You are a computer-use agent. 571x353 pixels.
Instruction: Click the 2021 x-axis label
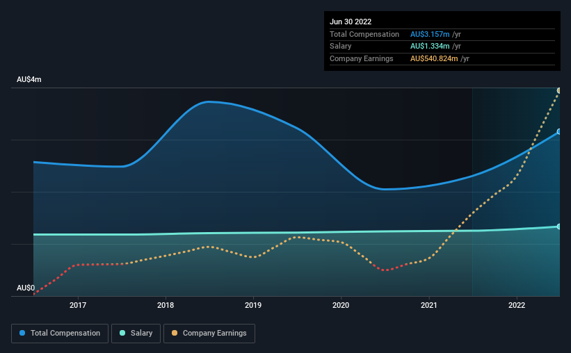pyautogui.click(x=429, y=305)
